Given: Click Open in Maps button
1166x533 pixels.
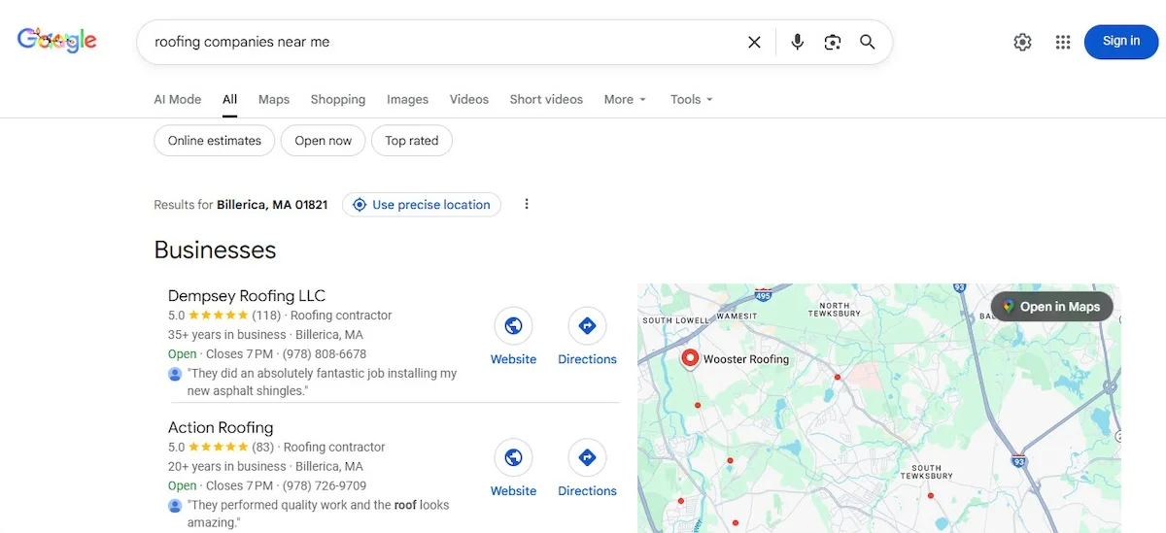Looking at the screenshot, I should [1051, 307].
